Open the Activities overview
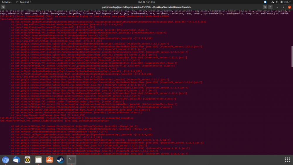This screenshot has width=293, height=165. 7,2
